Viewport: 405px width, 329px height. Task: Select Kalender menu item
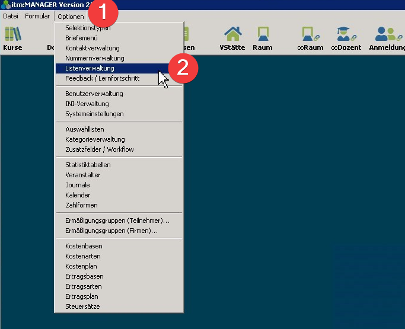pyautogui.click(x=119, y=195)
